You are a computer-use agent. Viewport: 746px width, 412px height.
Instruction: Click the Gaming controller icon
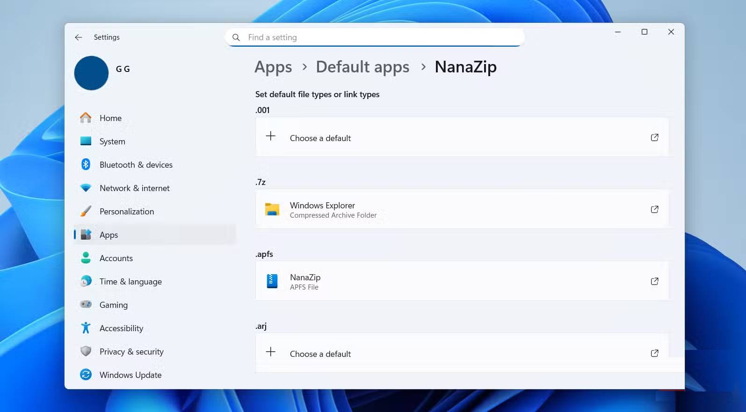[86, 305]
